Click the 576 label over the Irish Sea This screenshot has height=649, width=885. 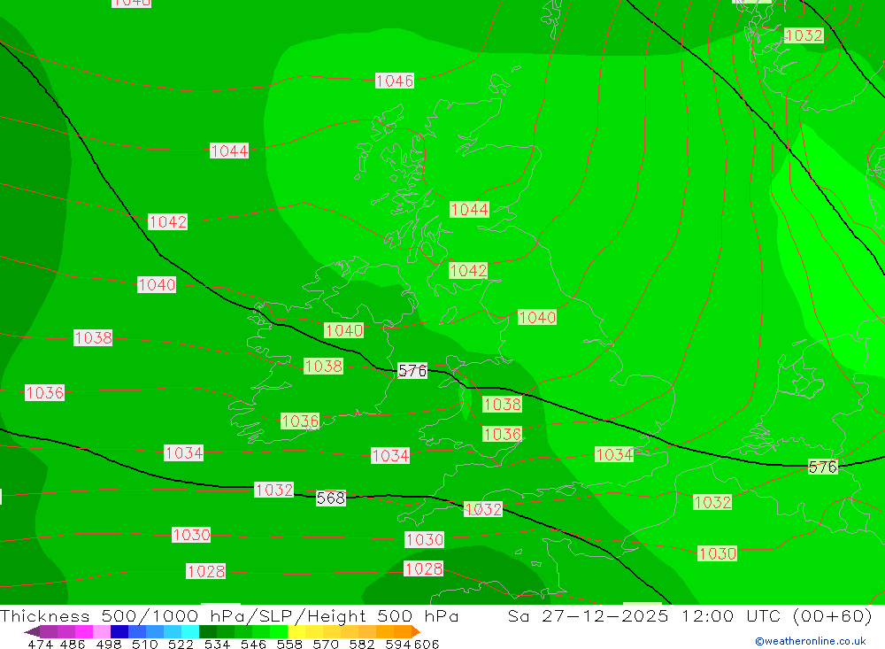412,371
